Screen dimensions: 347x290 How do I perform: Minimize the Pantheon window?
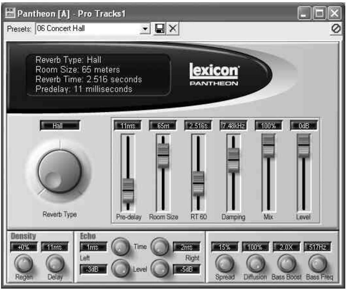click(x=304, y=13)
